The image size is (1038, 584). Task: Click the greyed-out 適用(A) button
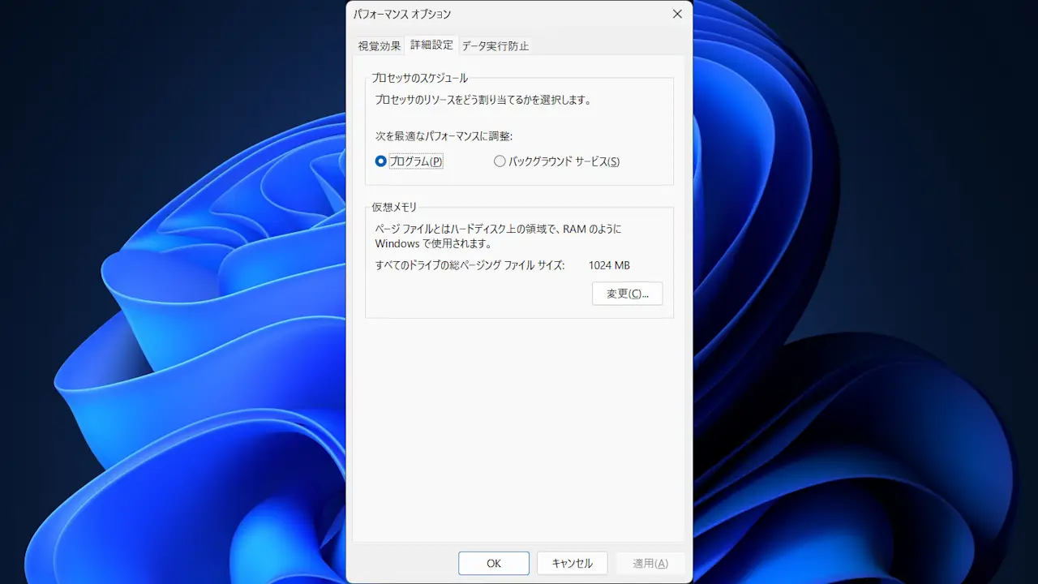650,563
